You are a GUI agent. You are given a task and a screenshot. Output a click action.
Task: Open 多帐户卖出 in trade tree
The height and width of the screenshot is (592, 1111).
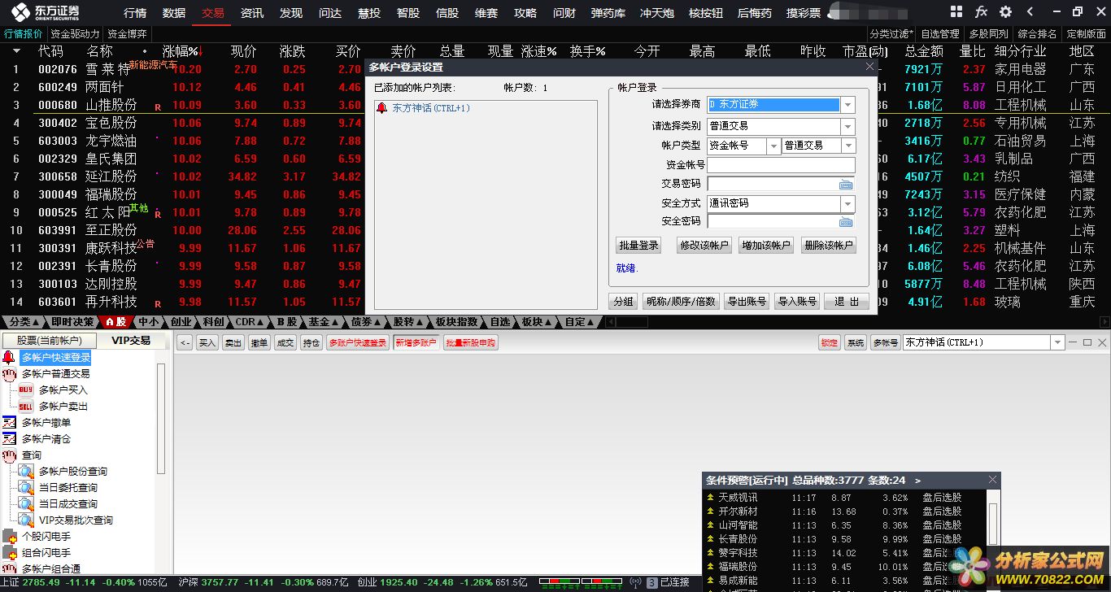pos(63,407)
